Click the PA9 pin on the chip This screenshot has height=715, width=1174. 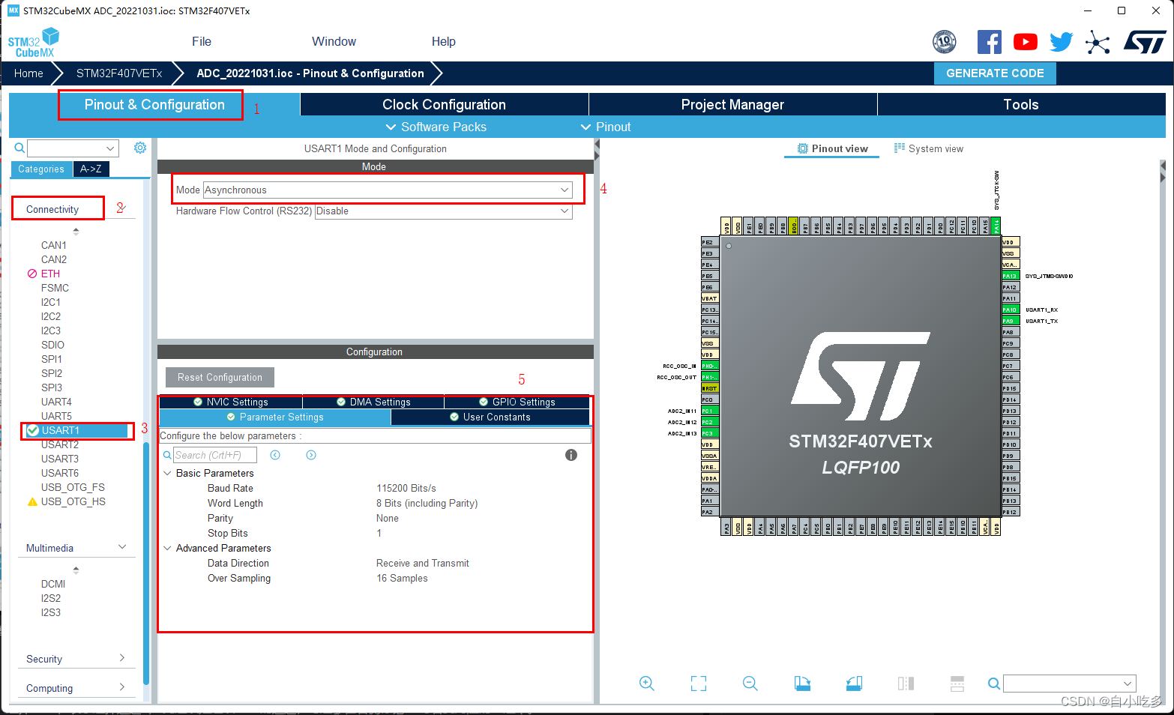click(x=1011, y=321)
